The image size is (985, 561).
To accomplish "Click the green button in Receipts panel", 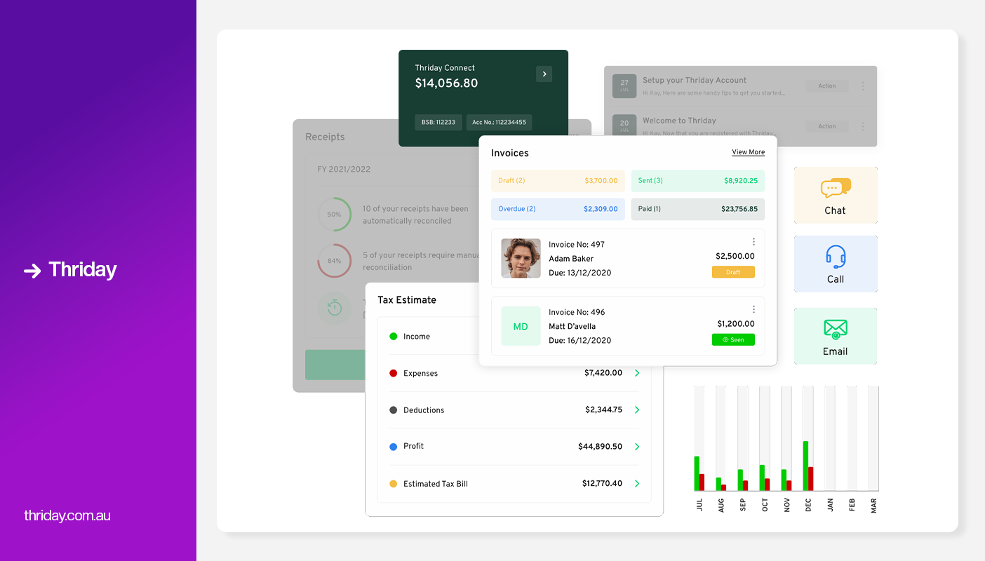I will click(335, 365).
